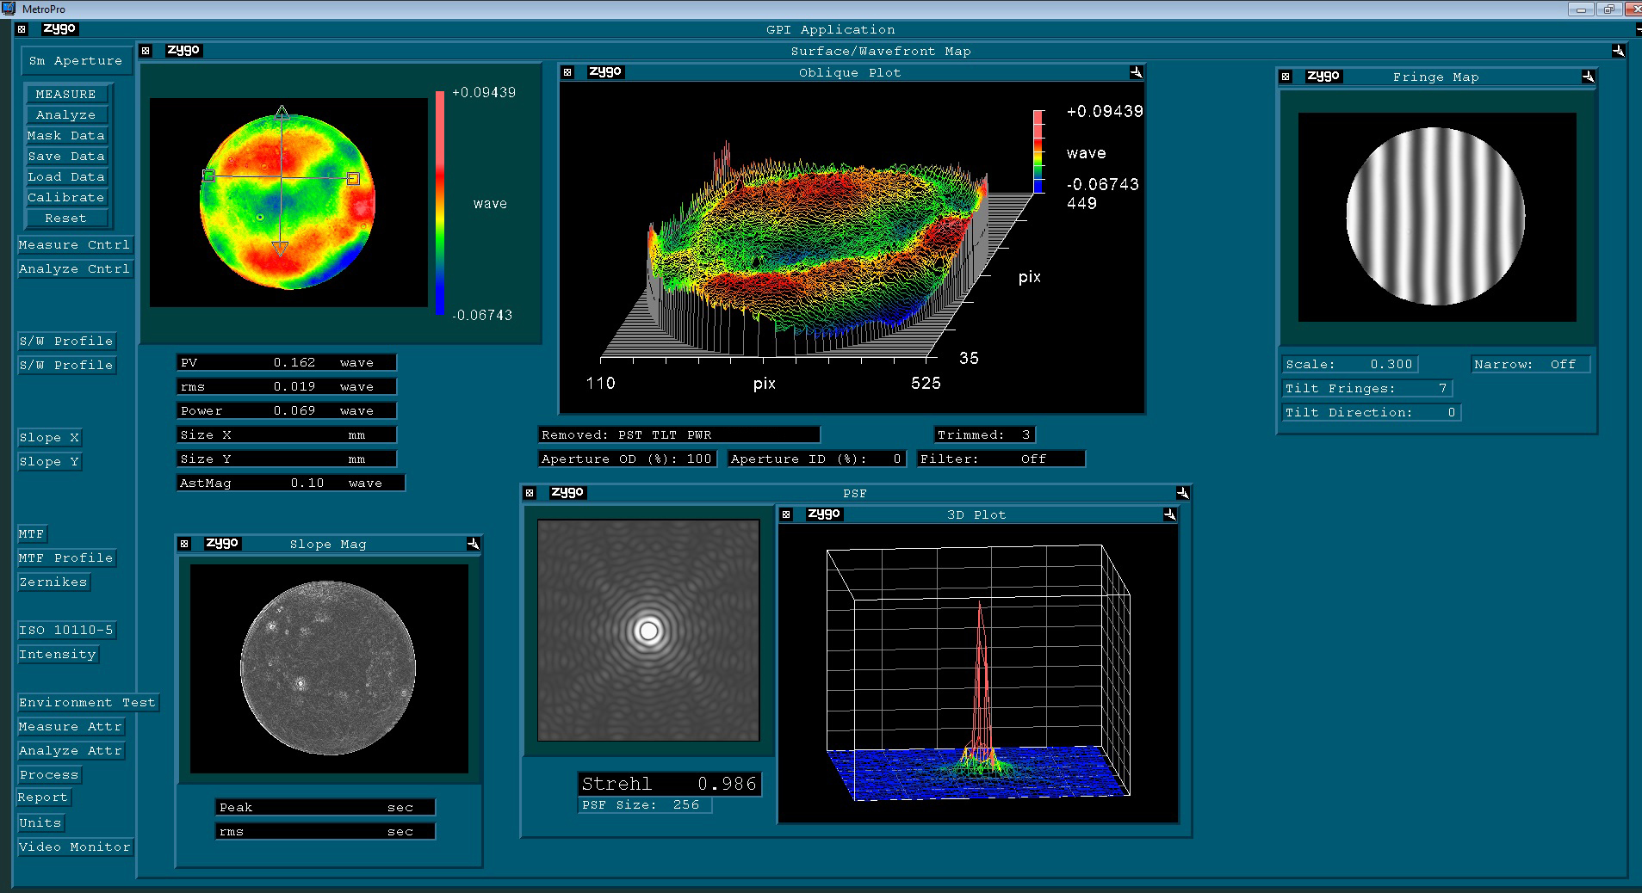Screen dimensions: 1642x893
Task: Click the close box of Oblique Plot window
Action: [567, 72]
